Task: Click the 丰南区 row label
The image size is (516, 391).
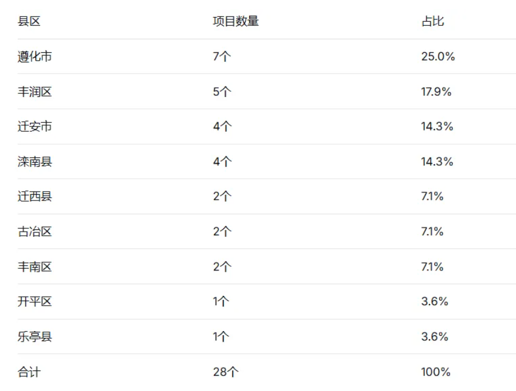Action: (35, 267)
